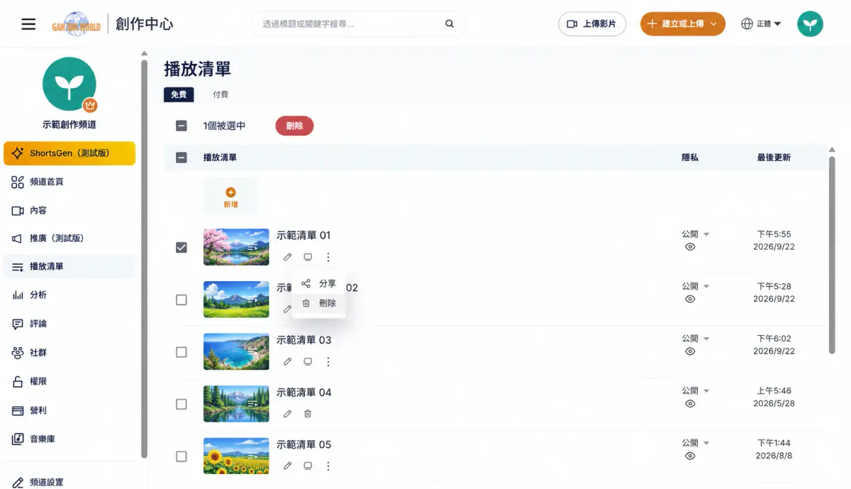
Task: Click the search field placeholder text
Action: [308, 24]
